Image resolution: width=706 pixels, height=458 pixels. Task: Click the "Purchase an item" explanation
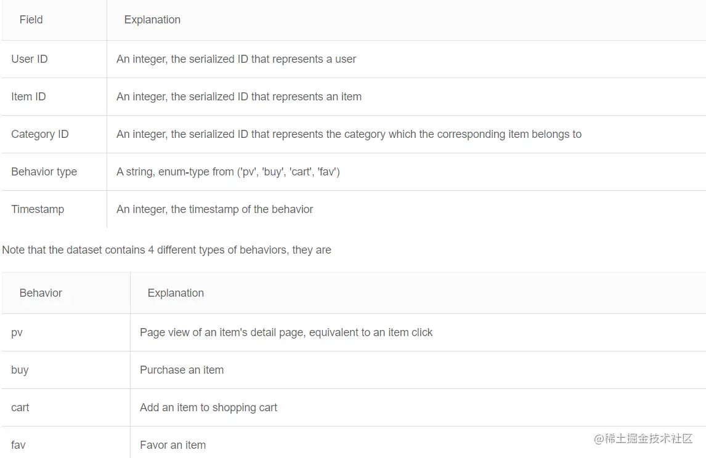pos(182,370)
